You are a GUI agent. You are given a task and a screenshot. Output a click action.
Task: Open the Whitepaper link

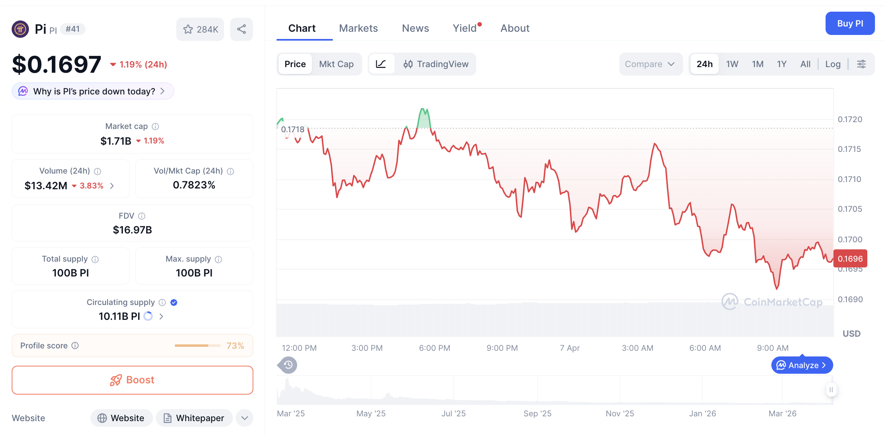tap(194, 418)
